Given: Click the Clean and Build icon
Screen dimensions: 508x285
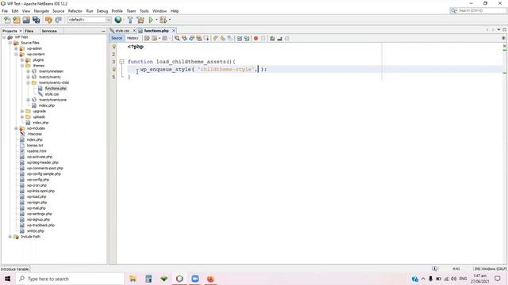Looking at the screenshot, I should tap(140, 20).
